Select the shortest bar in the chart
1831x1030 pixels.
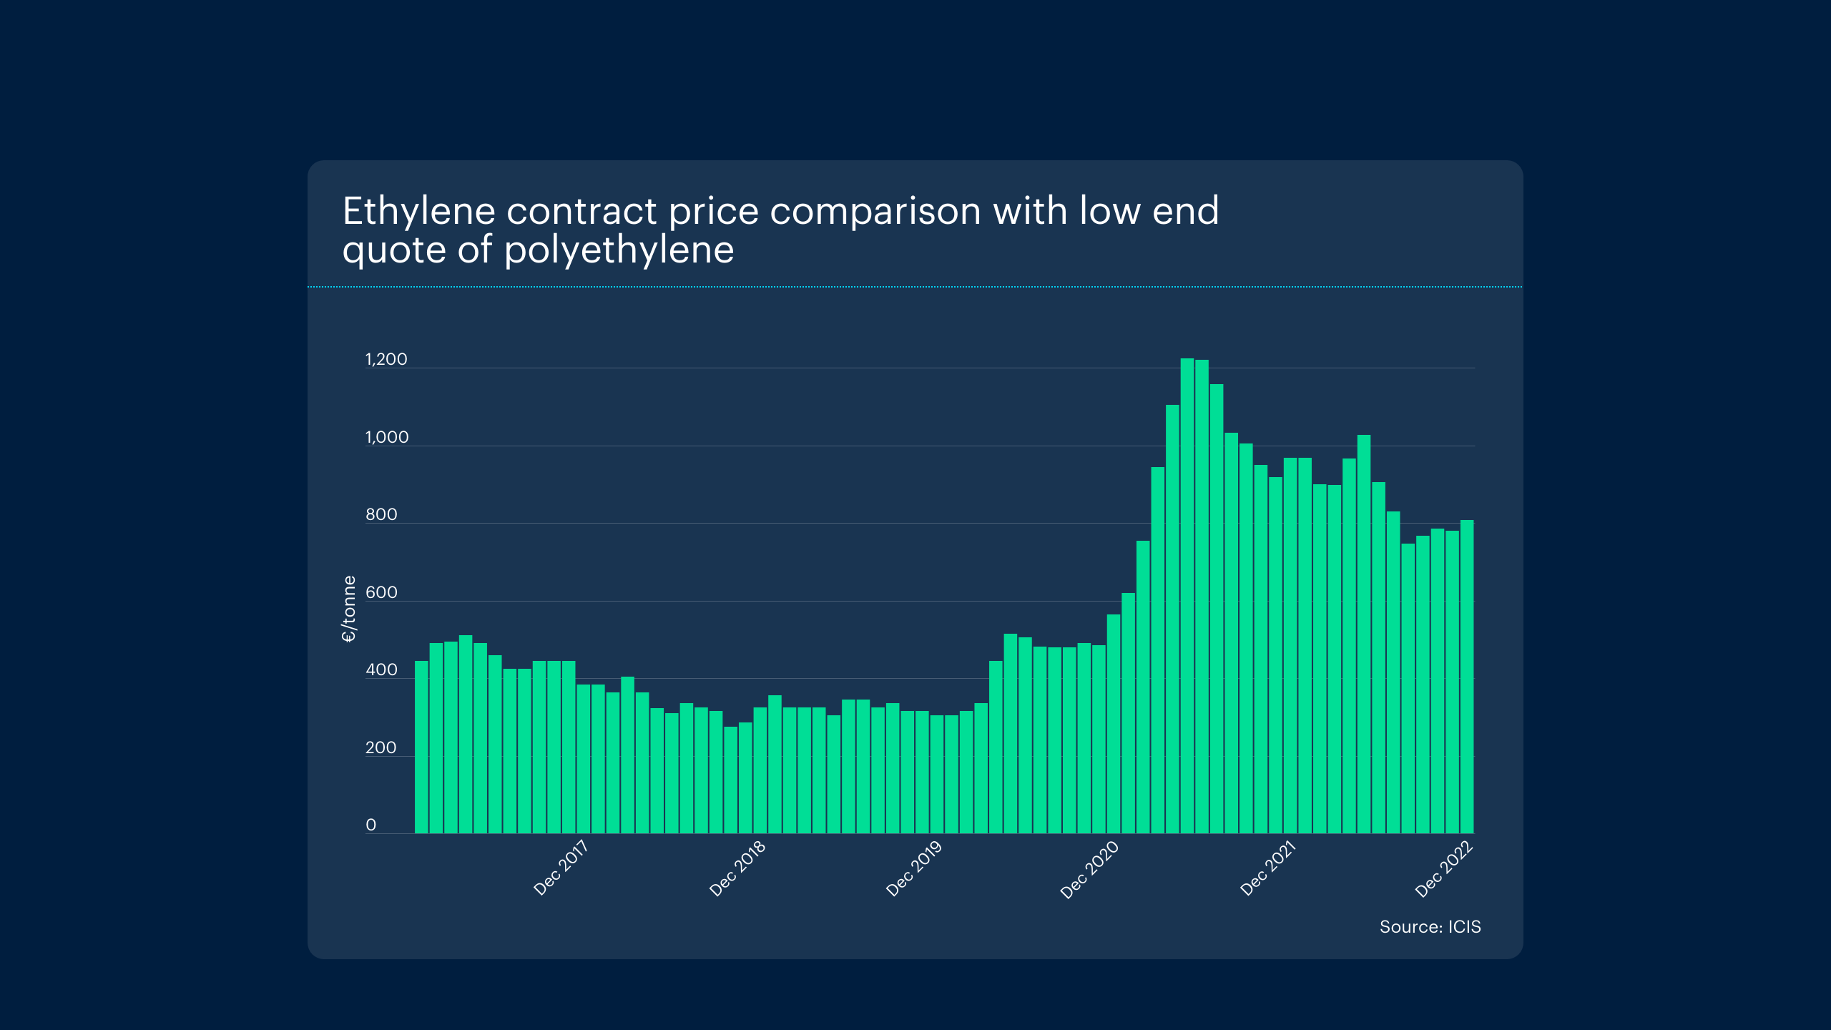click(x=730, y=780)
